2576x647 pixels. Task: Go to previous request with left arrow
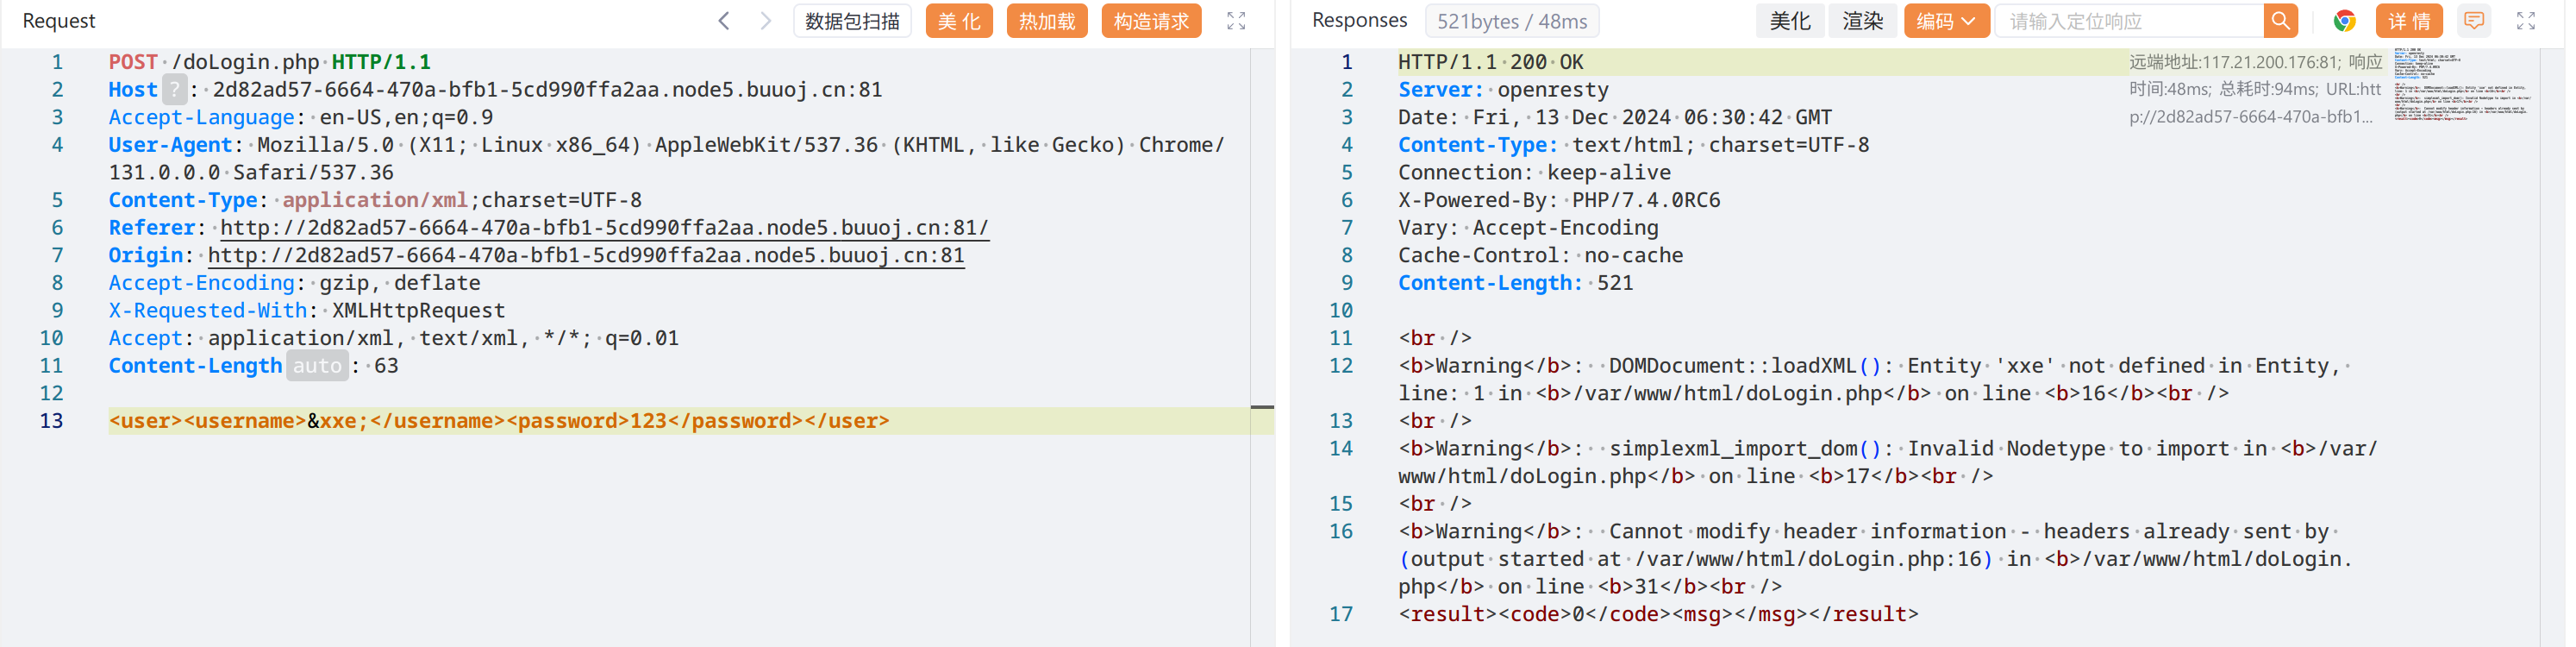click(724, 21)
